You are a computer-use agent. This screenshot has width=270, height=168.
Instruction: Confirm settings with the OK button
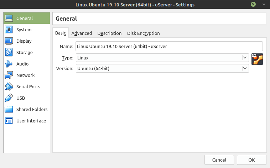(251, 160)
